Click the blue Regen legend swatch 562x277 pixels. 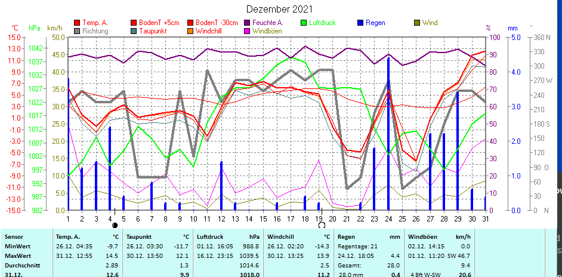tap(360, 23)
